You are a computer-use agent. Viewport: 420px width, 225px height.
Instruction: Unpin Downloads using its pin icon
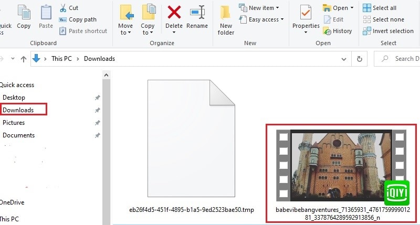pyautogui.click(x=98, y=110)
